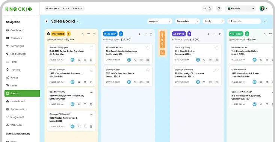Call Savannah Nguyen via phone icon

(x=79, y=60)
